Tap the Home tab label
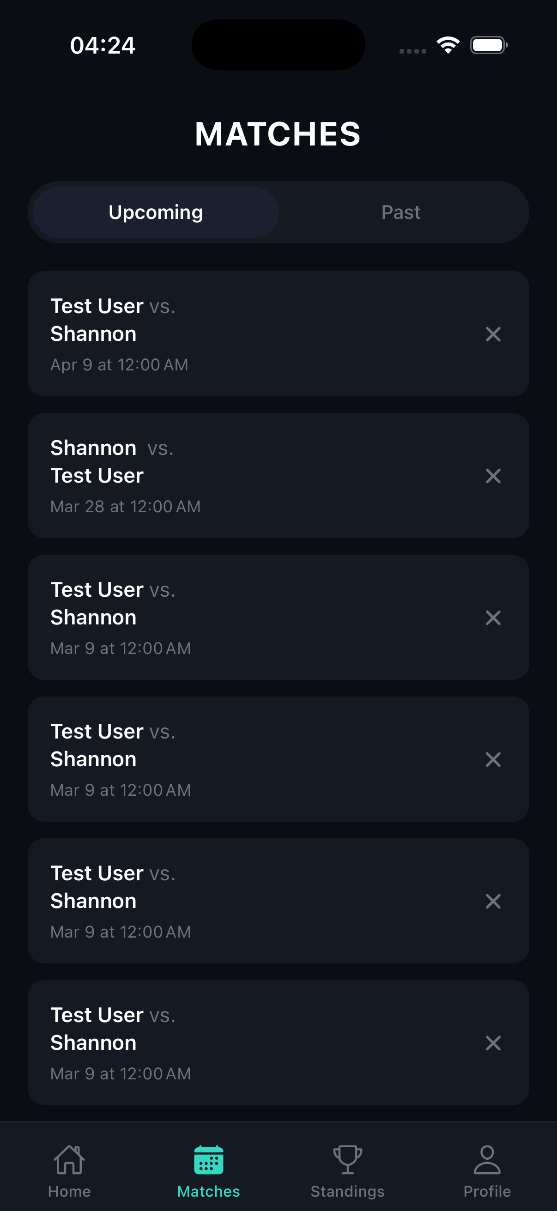The image size is (557, 1211). point(69,1192)
